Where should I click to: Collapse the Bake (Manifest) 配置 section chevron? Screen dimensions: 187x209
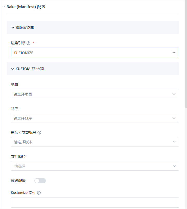(x=4, y=7)
